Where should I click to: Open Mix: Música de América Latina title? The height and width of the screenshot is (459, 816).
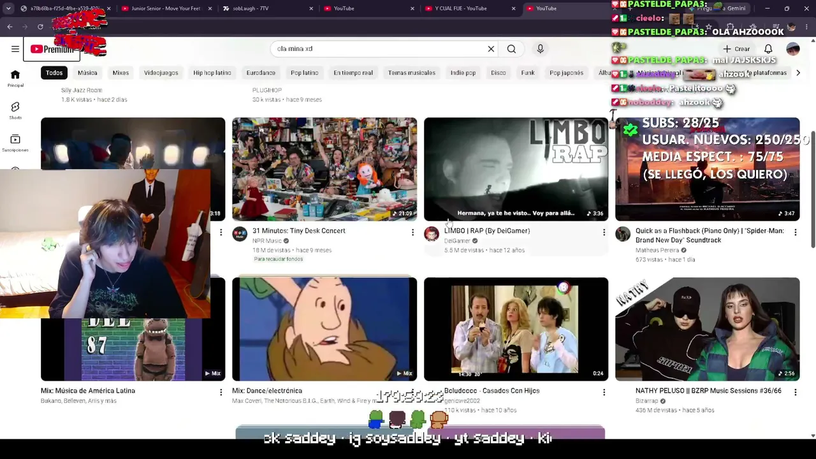[x=88, y=391]
